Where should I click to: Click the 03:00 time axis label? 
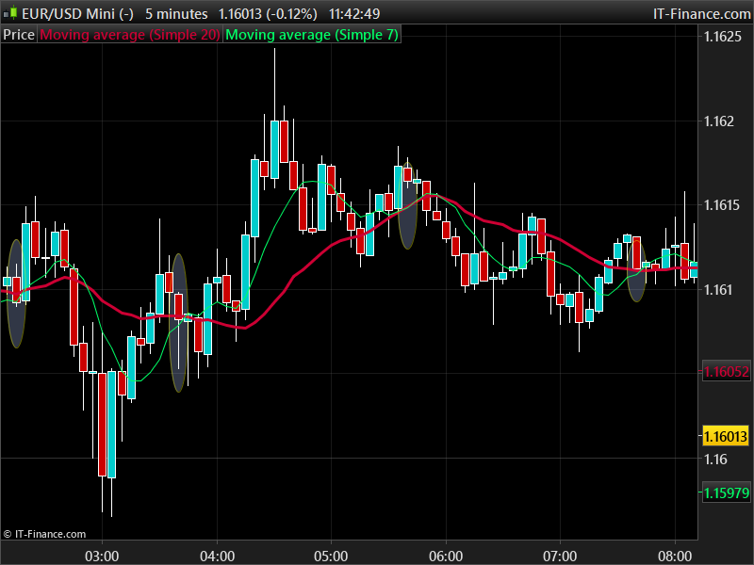102,557
